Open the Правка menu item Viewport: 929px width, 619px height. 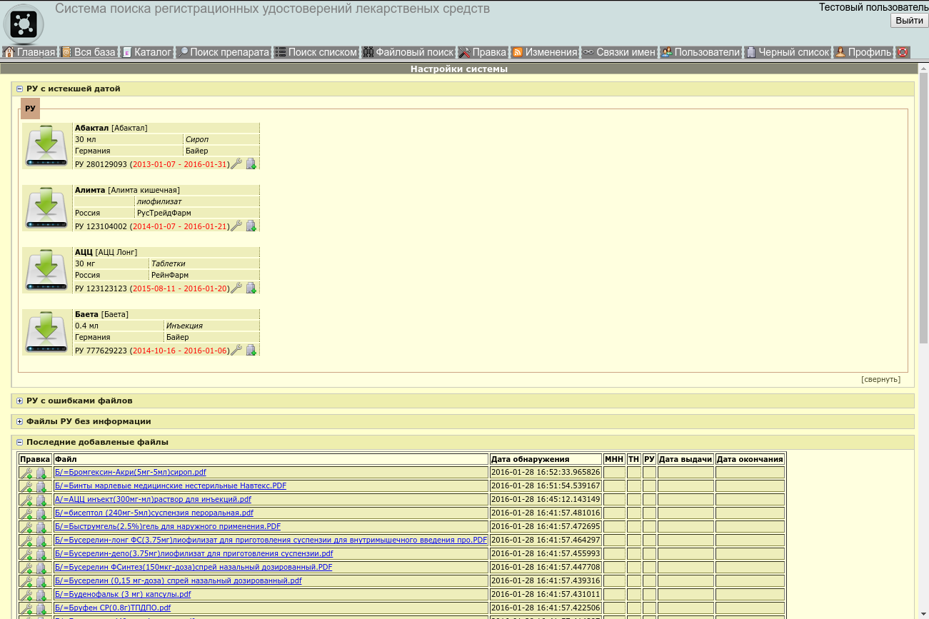coord(483,52)
